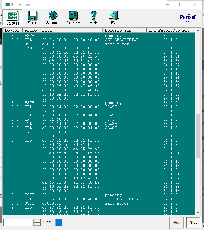Image resolution: width=204 pixels, height=230 pixels.
Task: Select the OUT 00 00 row 30.1.0
Action: 99,136
